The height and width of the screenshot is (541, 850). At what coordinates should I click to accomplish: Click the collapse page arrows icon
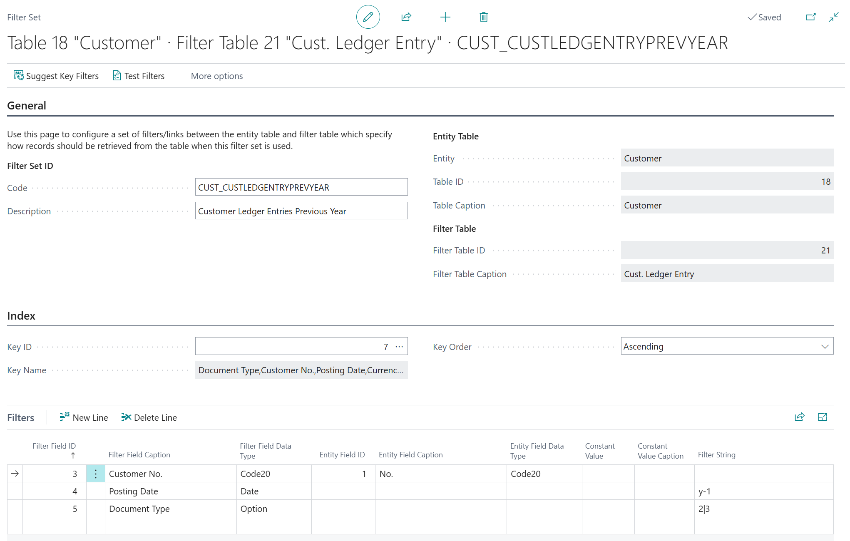pos(833,17)
